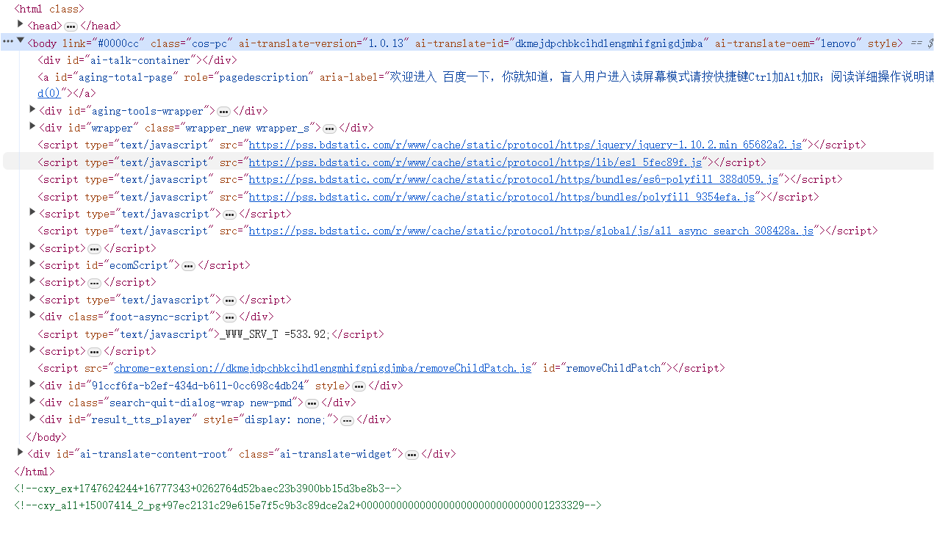The width and height of the screenshot is (934, 537).
Task: Expand the foot-async-script div node
Action: click(x=32, y=316)
